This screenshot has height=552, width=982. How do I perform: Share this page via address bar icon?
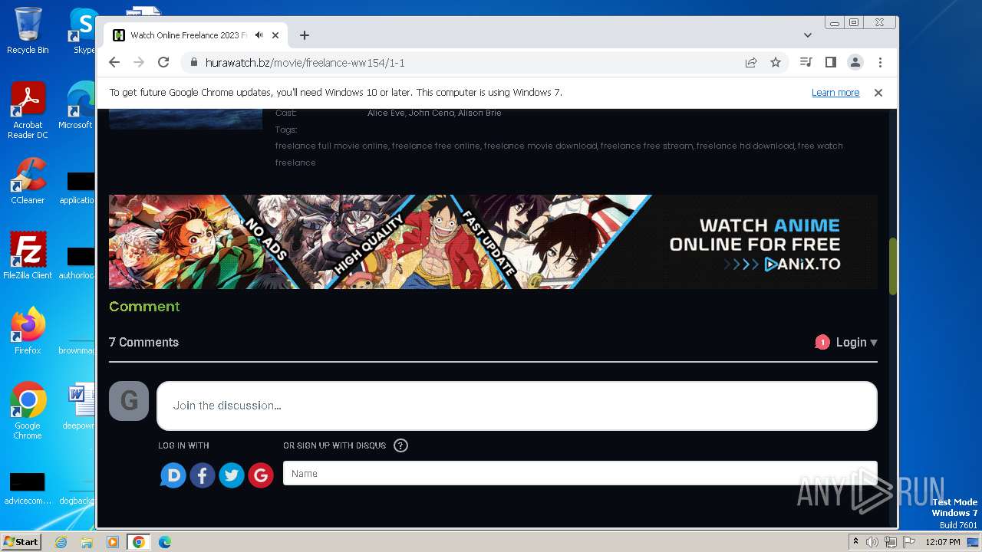click(x=751, y=63)
